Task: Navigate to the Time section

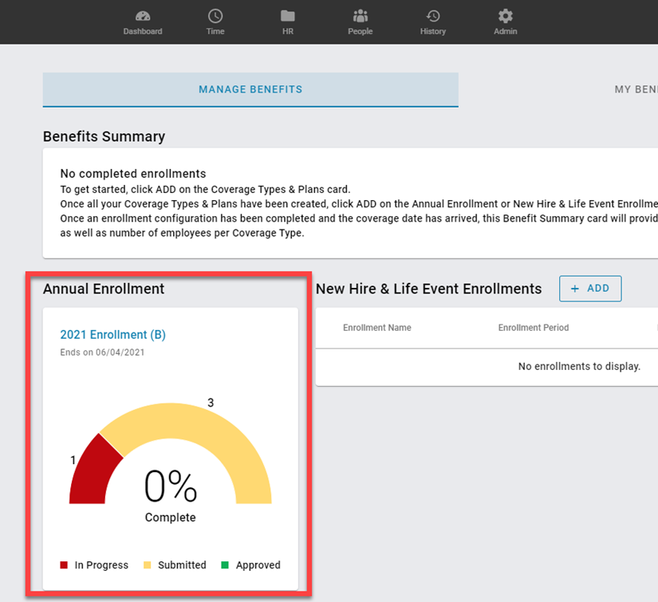Action: [215, 22]
